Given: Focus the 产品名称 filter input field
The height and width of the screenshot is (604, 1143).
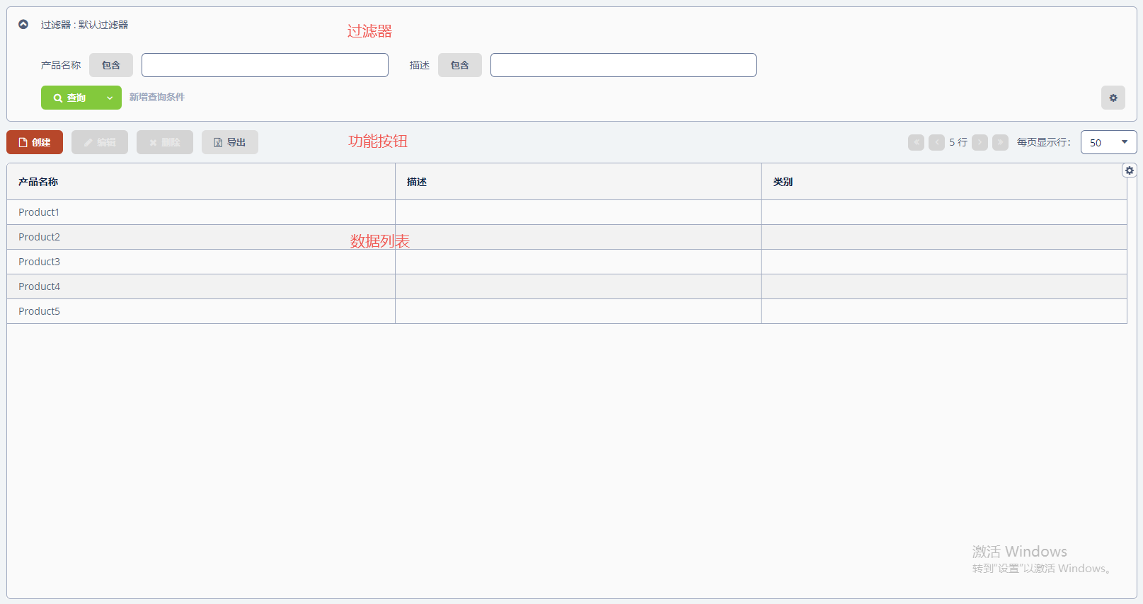Looking at the screenshot, I should (x=265, y=65).
